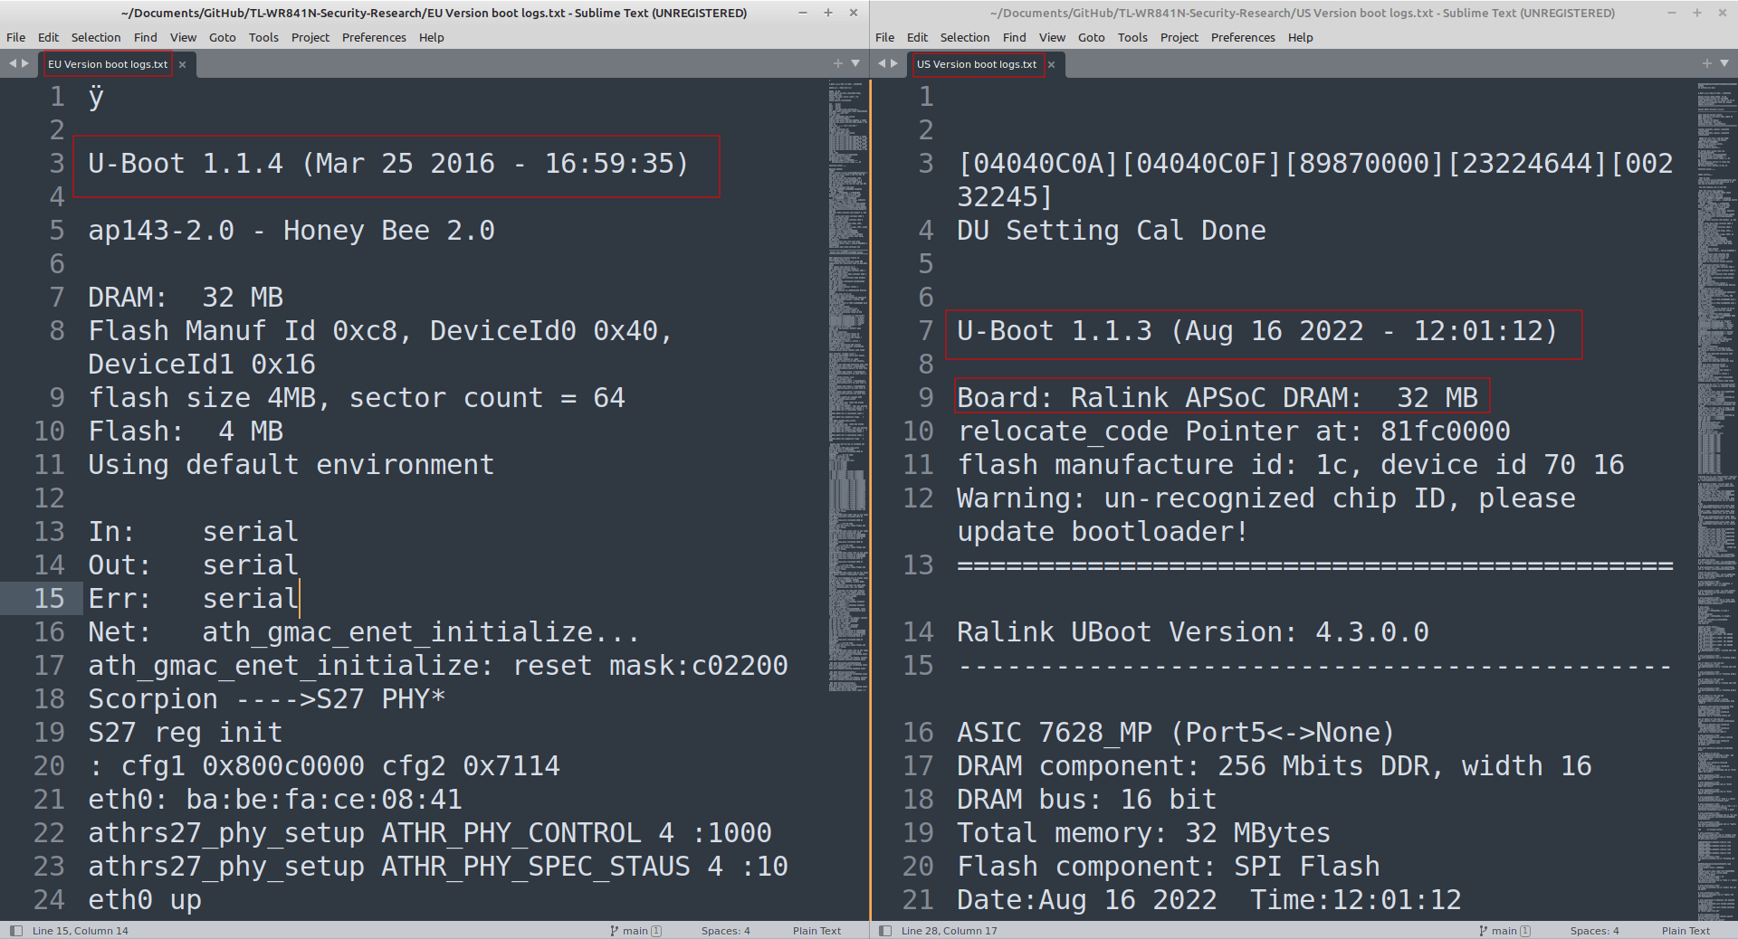Screen dimensions: 1738x939
Task: Go to next tab arrow in US window
Action: point(894,63)
